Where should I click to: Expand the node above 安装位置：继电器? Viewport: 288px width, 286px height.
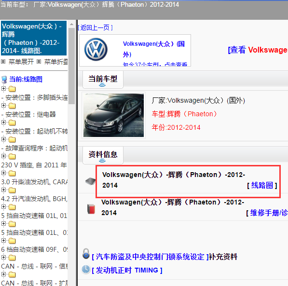pyautogui.click(x=3, y=106)
